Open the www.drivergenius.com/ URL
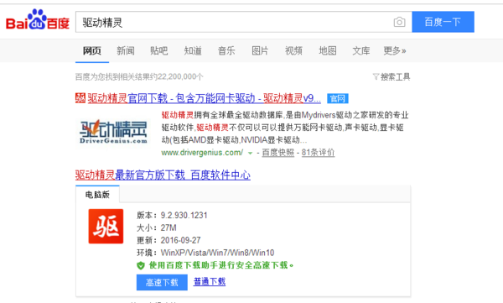The width and height of the screenshot is (503, 303). coord(202,153)
